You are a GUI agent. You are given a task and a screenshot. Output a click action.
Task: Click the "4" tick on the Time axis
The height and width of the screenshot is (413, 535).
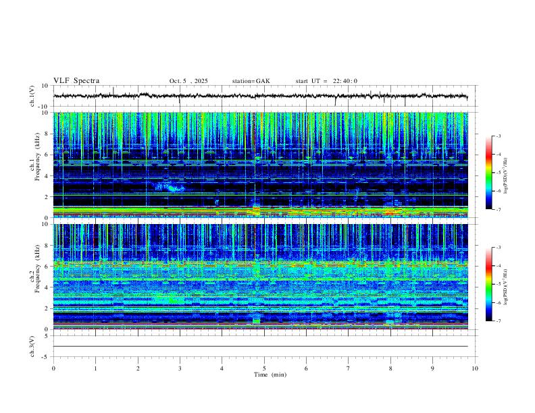click(222, 368)
